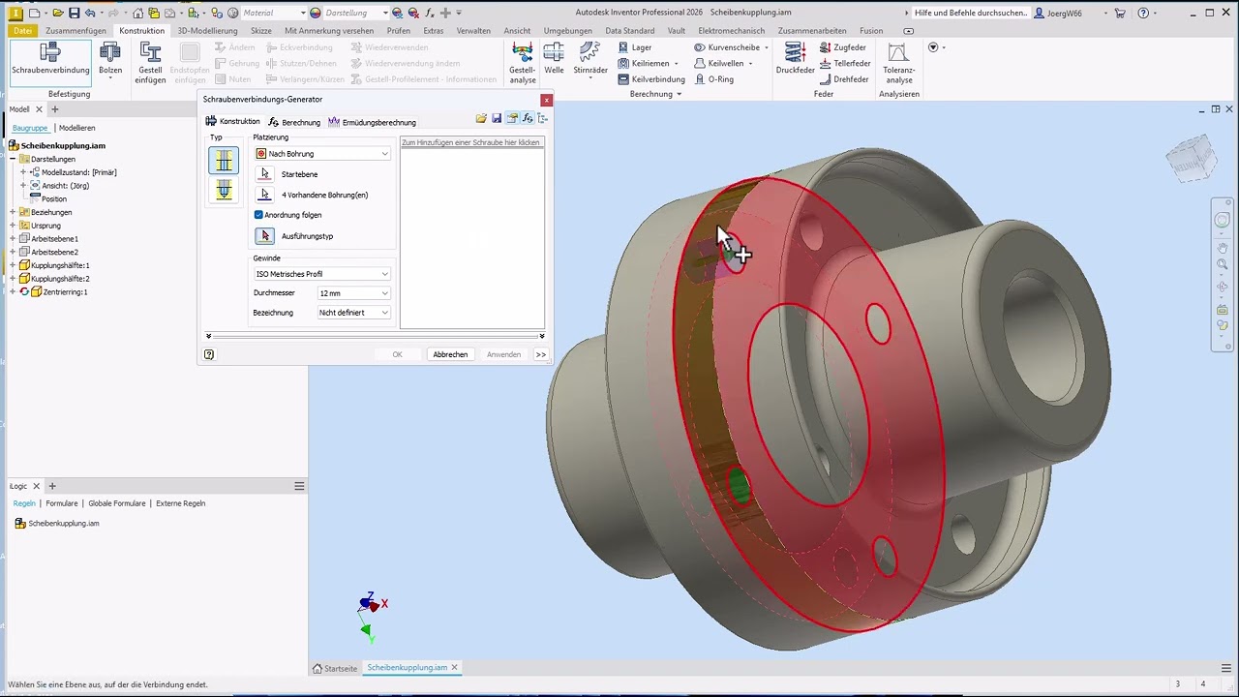Launch Gestellanalyse tool

523,63
